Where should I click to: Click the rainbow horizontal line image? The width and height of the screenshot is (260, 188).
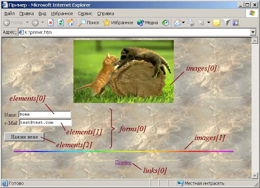pos(124,151)
